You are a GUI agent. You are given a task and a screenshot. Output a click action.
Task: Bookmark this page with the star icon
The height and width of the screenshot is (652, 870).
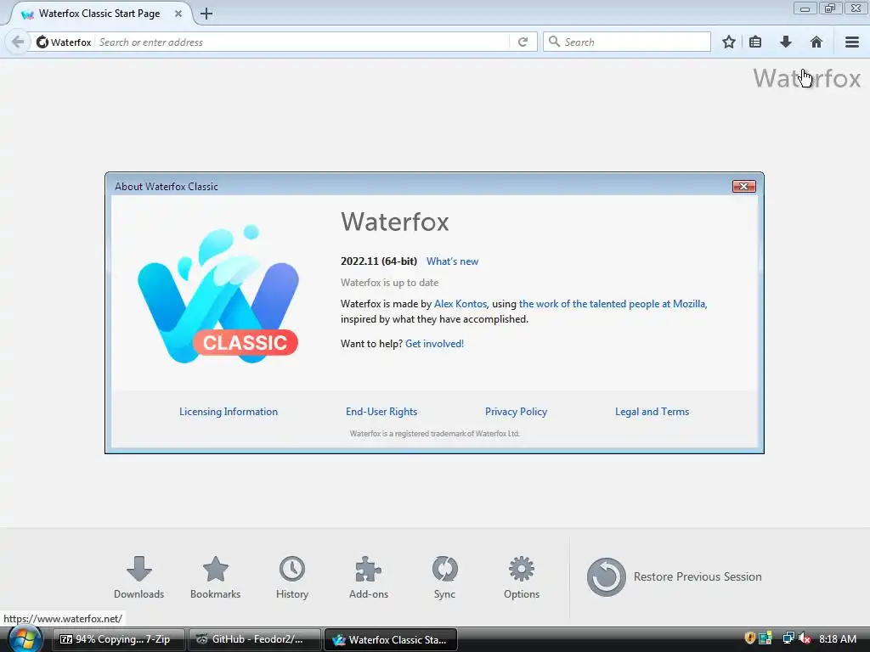point(728,42)
